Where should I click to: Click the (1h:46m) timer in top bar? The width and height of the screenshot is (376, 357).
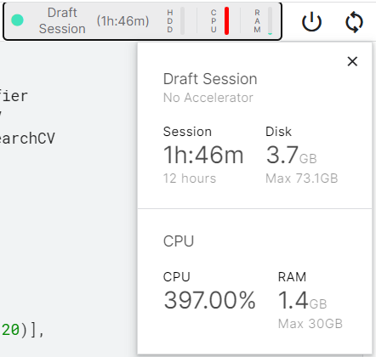[x=122, y=21]
